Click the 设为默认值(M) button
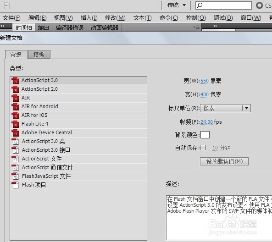The image size is (272, 242). (x=224, y=161)
